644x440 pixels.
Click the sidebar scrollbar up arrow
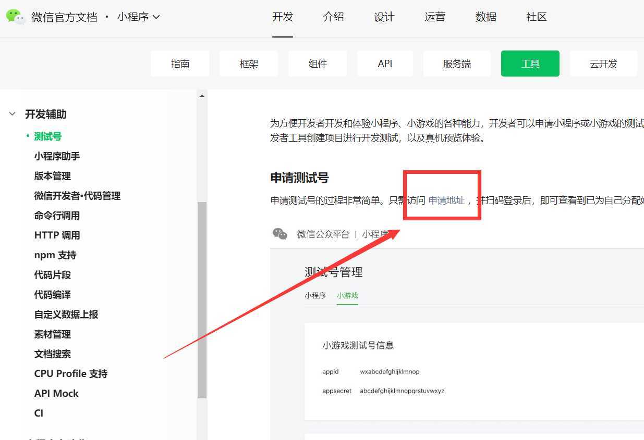tap(202, 95)
